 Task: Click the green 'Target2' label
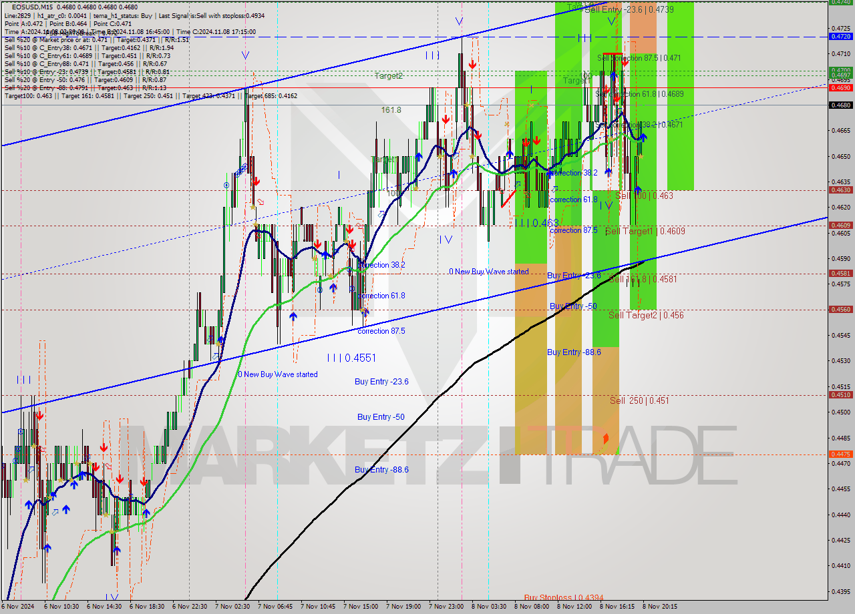(388, 76)
